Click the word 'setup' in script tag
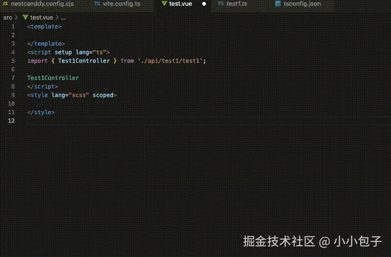Screen dimensions: 391x257 64,53
